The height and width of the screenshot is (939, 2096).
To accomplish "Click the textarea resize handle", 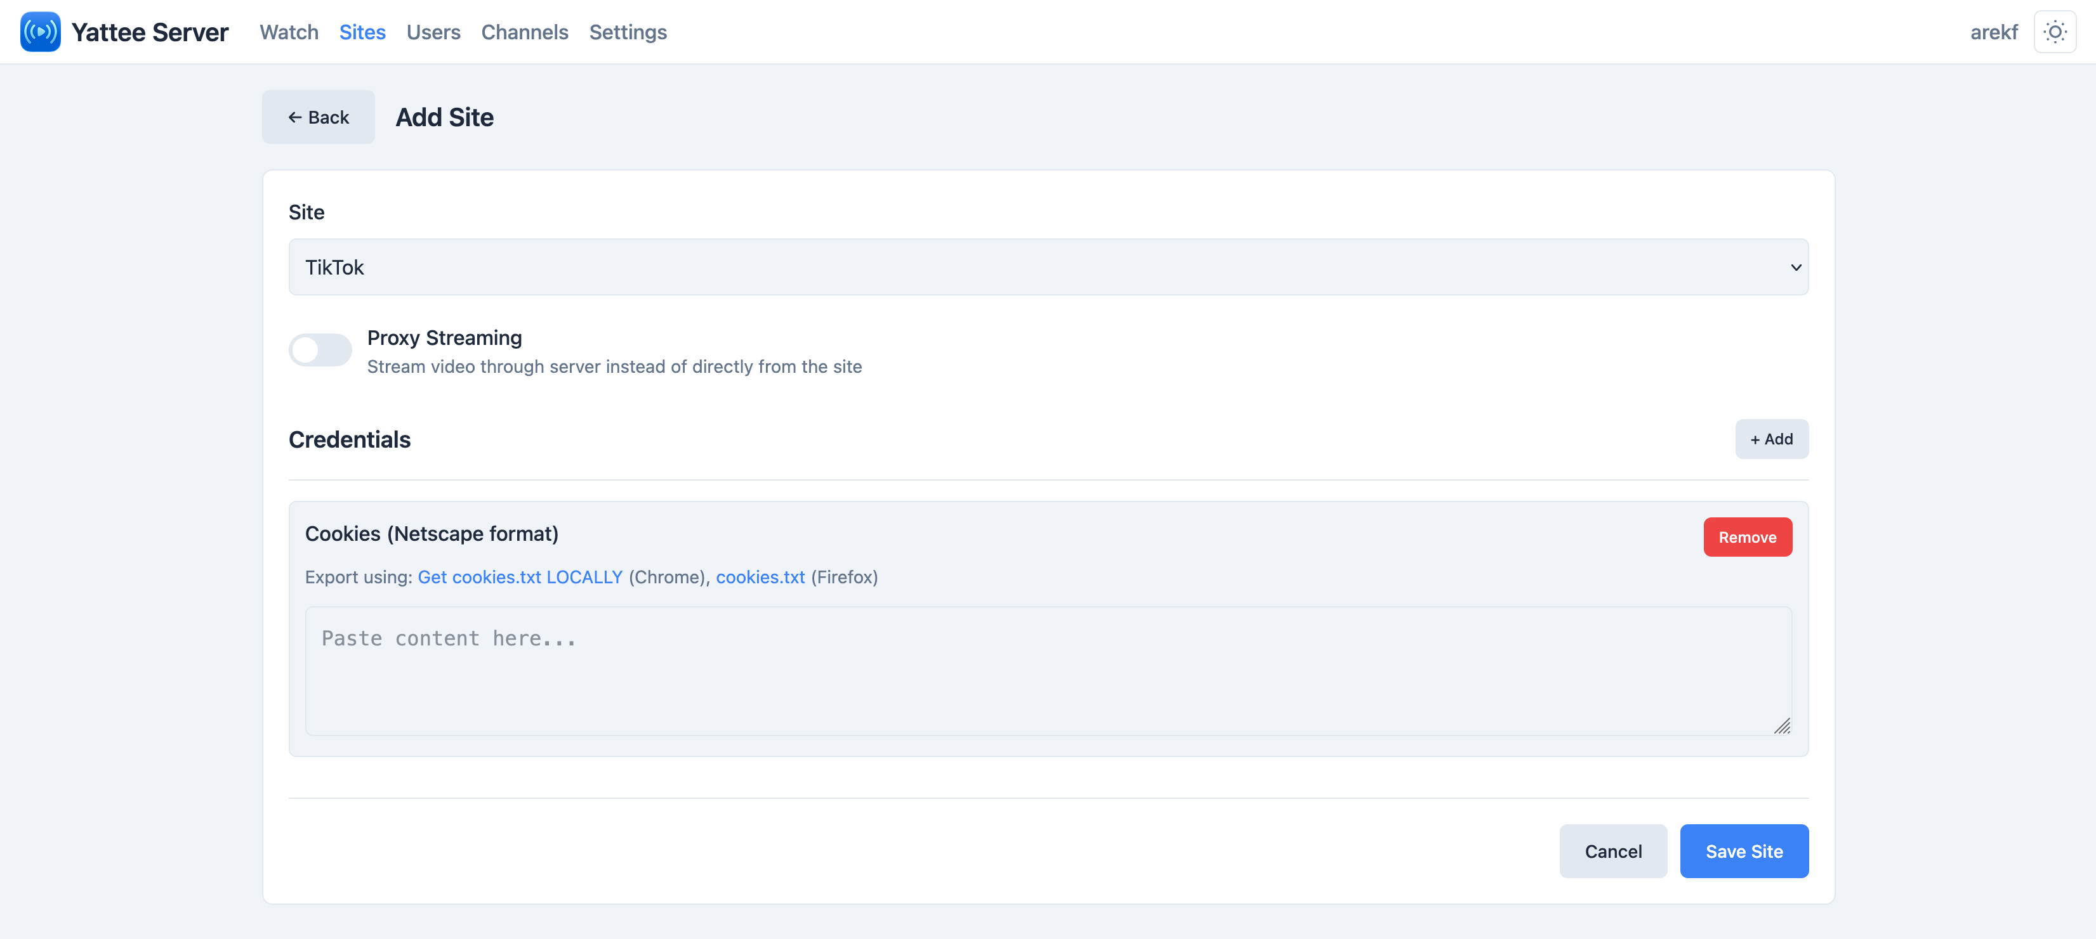I will click(1783, 726).
